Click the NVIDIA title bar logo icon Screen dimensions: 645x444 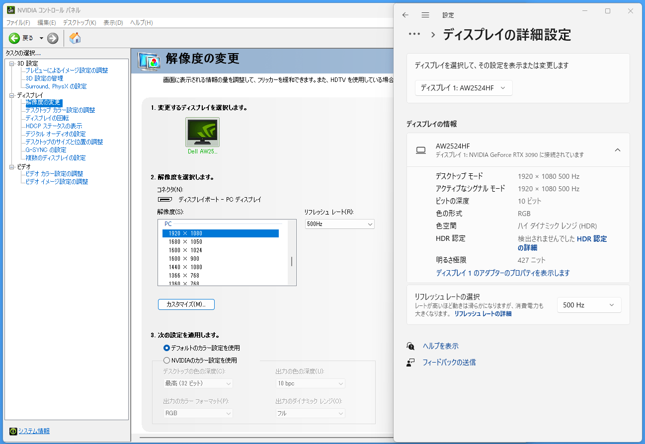[10, 10]
